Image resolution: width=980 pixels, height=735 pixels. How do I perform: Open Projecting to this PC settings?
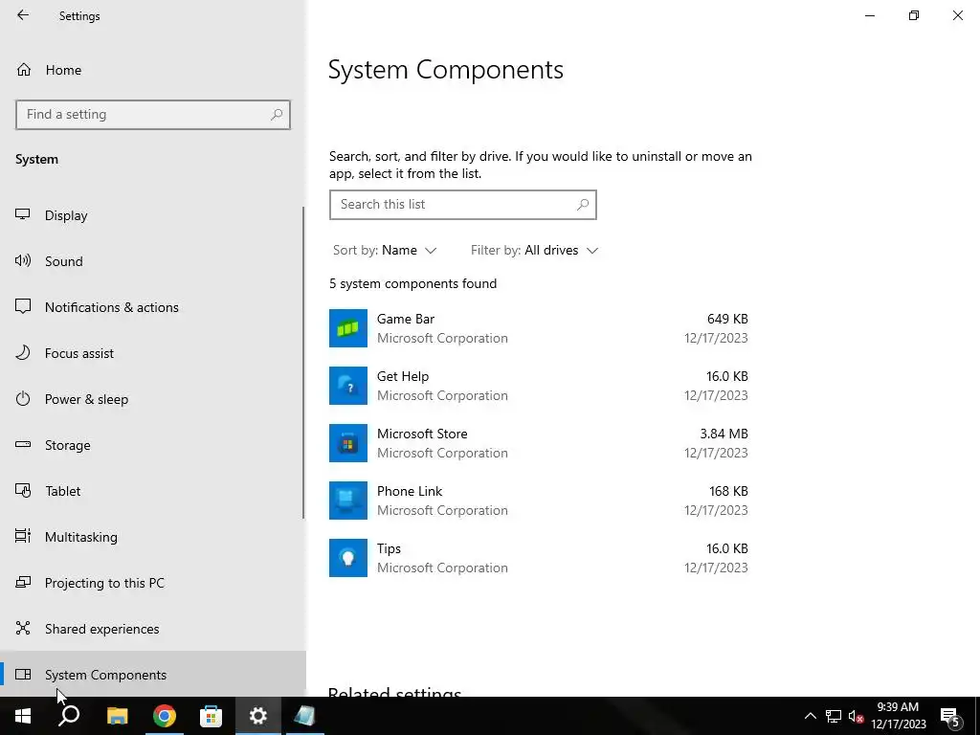click(153, 583)
